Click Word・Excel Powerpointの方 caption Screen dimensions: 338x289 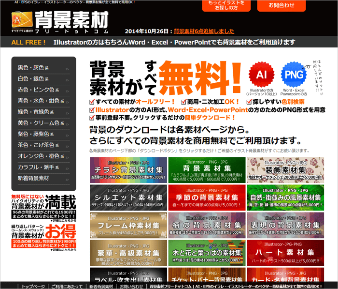pos(294,92)
